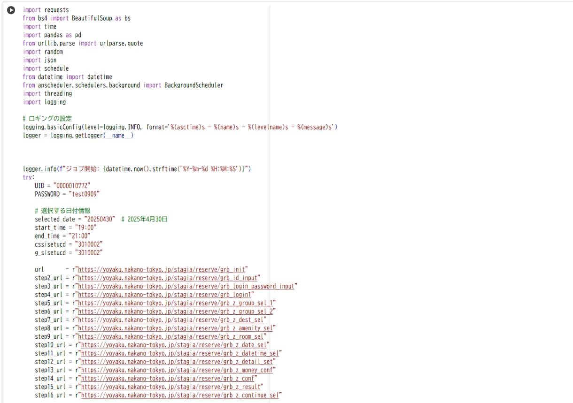
Task: Click the urllib.parse import line
Action: (83, 43)
